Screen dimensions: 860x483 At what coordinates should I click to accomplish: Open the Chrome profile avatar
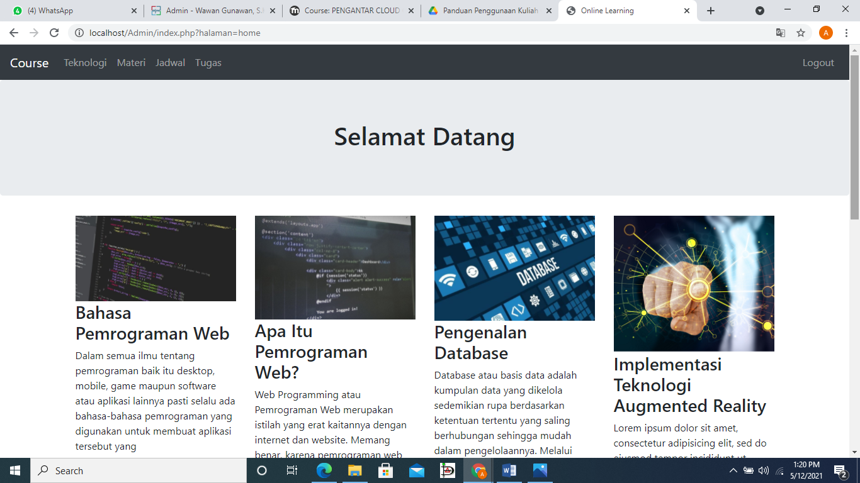(x=825, y=33)
